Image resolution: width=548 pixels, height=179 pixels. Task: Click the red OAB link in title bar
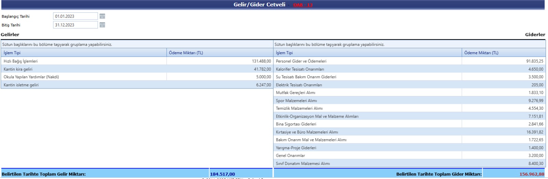(303, 5)
